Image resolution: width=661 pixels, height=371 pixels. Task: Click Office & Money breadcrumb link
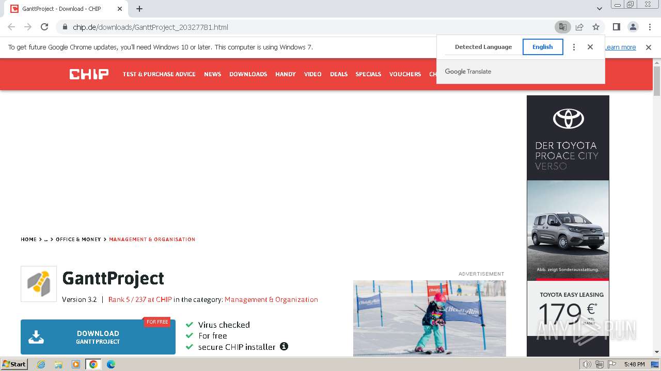(78, 240)
